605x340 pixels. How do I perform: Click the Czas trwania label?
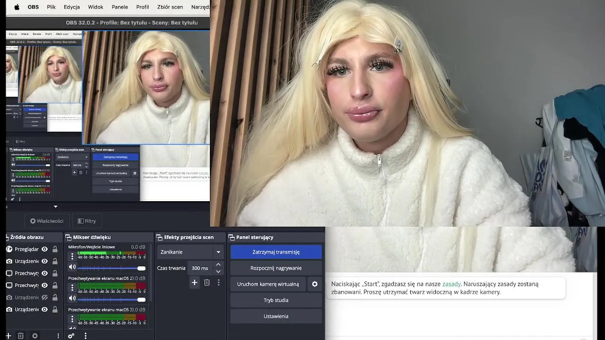coord(171,268)
